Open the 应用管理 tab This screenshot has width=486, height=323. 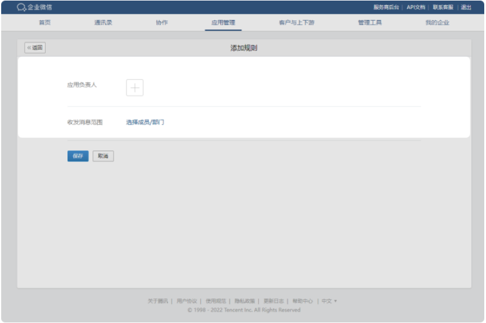(x=223, y=23)
